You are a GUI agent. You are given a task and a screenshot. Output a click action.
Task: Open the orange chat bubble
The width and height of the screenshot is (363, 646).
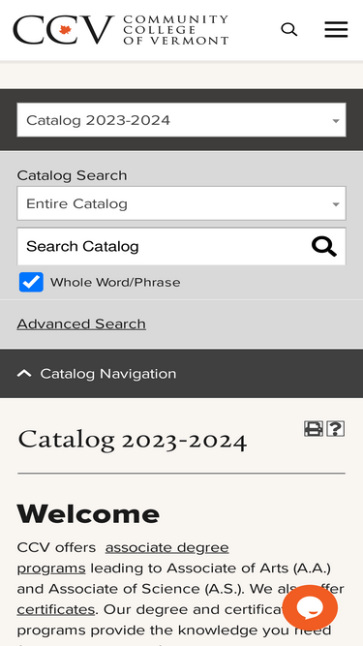(310, 607)
